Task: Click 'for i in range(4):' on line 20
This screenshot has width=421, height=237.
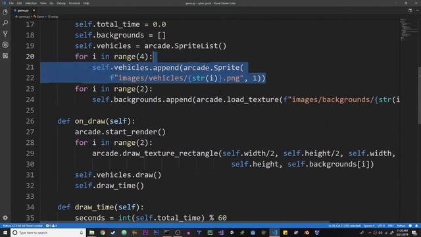Action: coord(114,57)
